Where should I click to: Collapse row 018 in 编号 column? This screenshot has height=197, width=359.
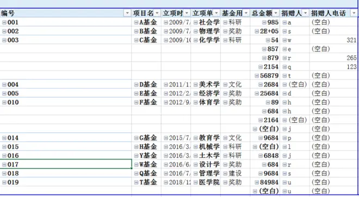click(4, 174)
